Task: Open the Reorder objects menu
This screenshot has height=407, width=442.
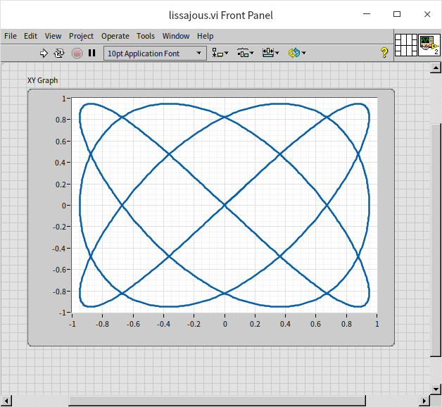Action: pyautogui.click(x=296, y=53)
